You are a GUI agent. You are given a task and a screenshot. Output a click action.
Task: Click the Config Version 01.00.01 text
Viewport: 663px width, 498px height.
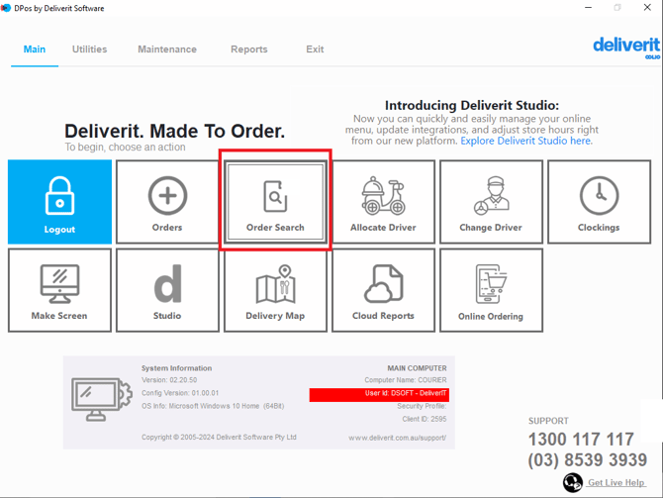(x=180, y=393)
